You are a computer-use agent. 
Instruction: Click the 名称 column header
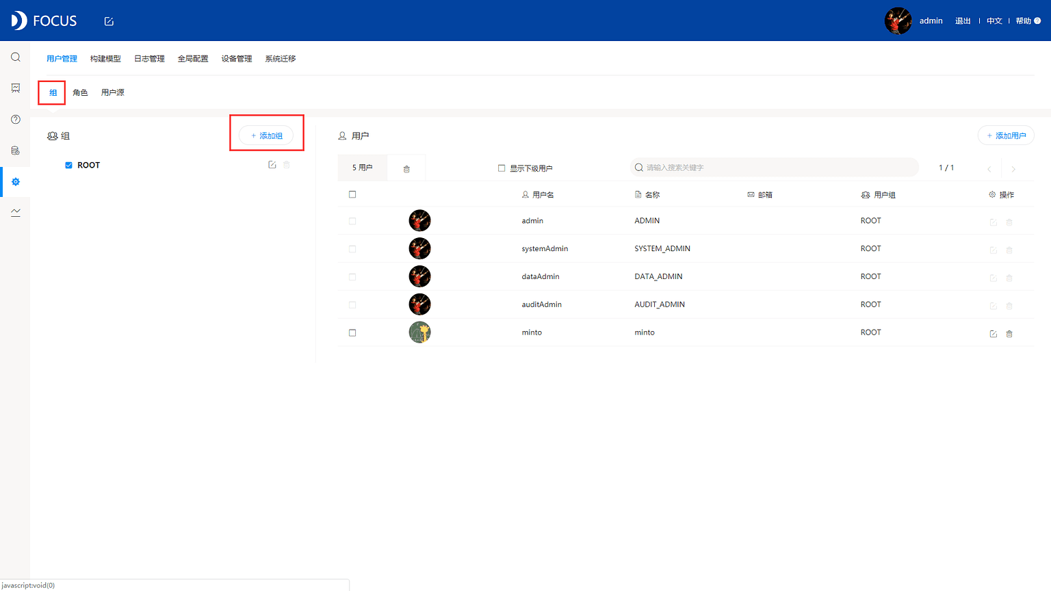tap(647, 195)
